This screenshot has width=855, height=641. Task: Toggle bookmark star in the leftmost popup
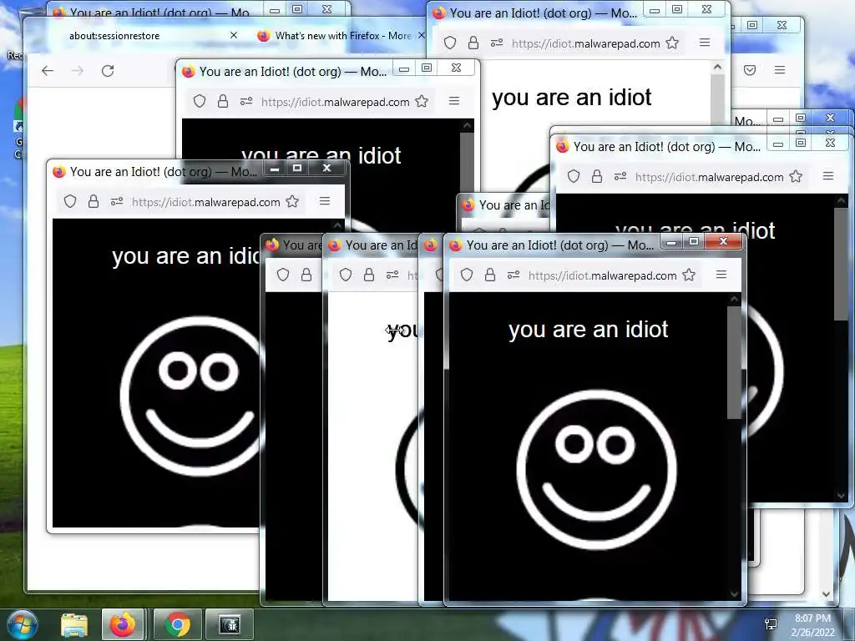pos(293,201)
